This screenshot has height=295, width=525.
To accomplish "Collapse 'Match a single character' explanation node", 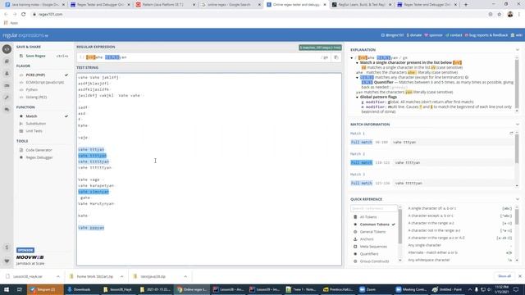I will coord(357,63).
